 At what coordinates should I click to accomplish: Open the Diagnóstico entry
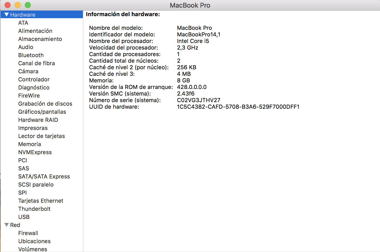click(34, 87)
